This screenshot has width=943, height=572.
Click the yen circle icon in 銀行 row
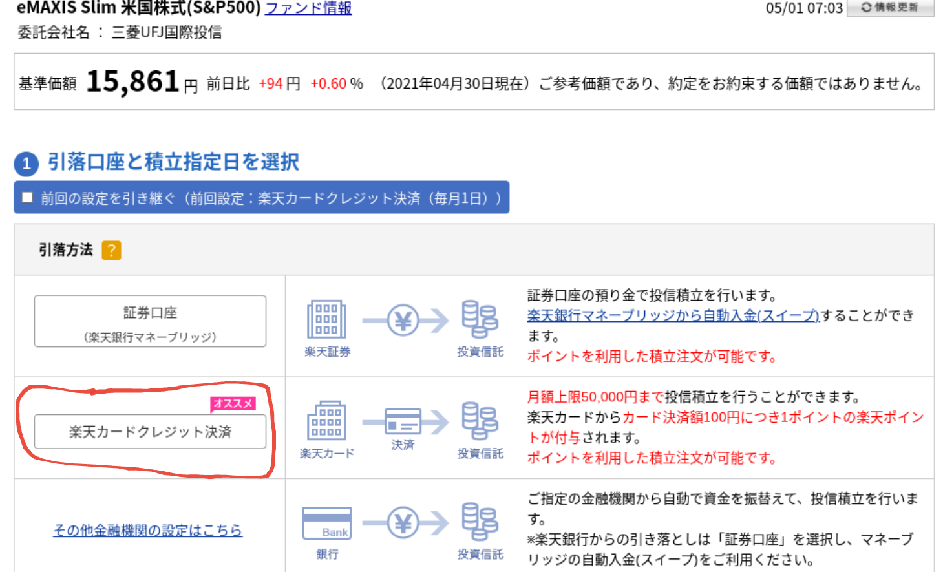click(403, 523)
